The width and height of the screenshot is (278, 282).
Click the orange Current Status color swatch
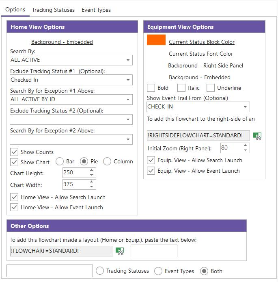pyautogui.click(x=156, y=40)
